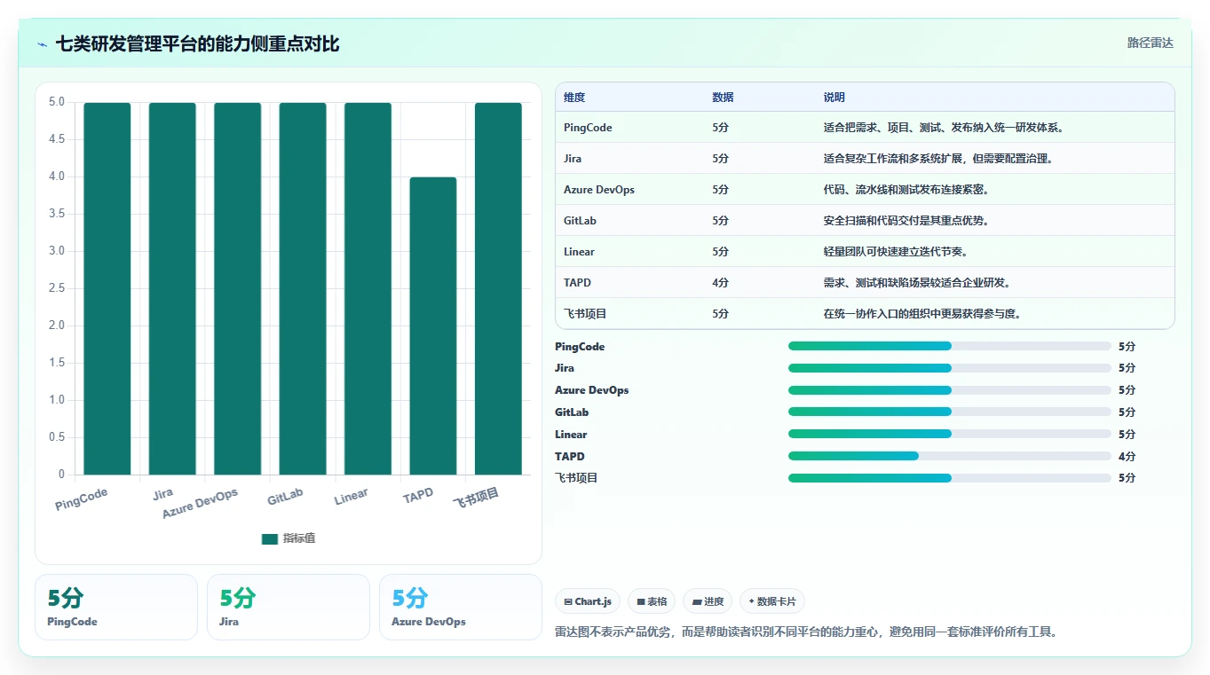Viewport: 1210px width, 675px height.
Task: Click the Jira label in the progress list
Action: 565,368
